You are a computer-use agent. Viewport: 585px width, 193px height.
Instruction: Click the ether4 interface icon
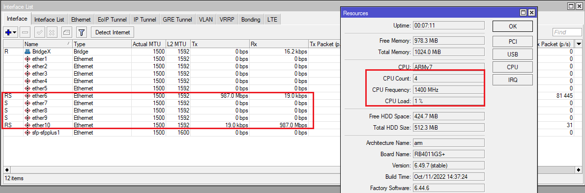point(28,81)
